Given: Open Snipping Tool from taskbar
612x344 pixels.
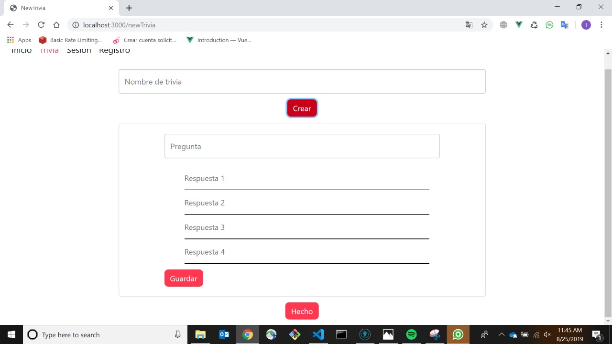Looking at the screenshot, I should point(435,334).
